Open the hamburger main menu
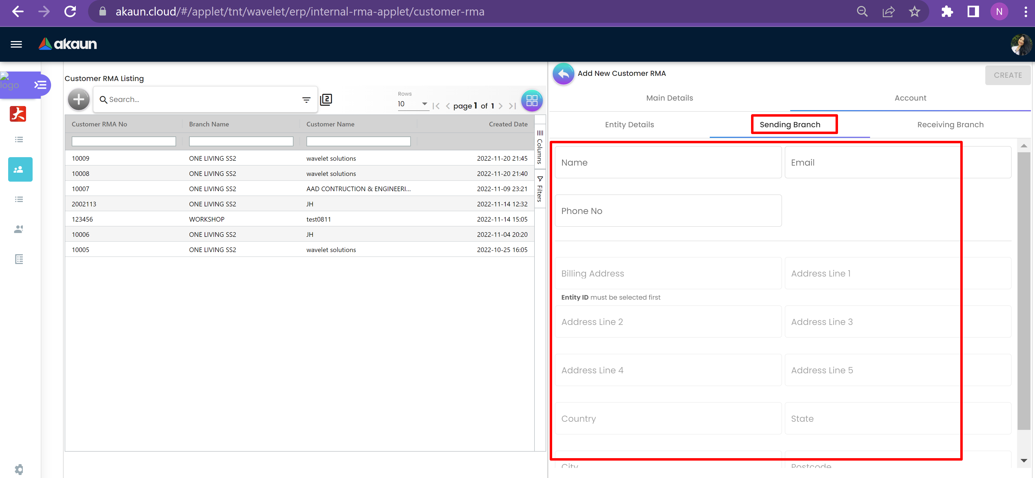The image size is (1035, 478). tap(16, 44)
